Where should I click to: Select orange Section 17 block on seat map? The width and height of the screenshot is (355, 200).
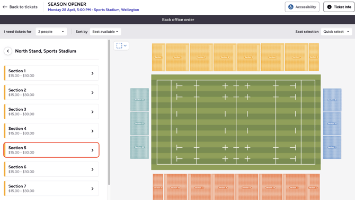coord(199,187)
